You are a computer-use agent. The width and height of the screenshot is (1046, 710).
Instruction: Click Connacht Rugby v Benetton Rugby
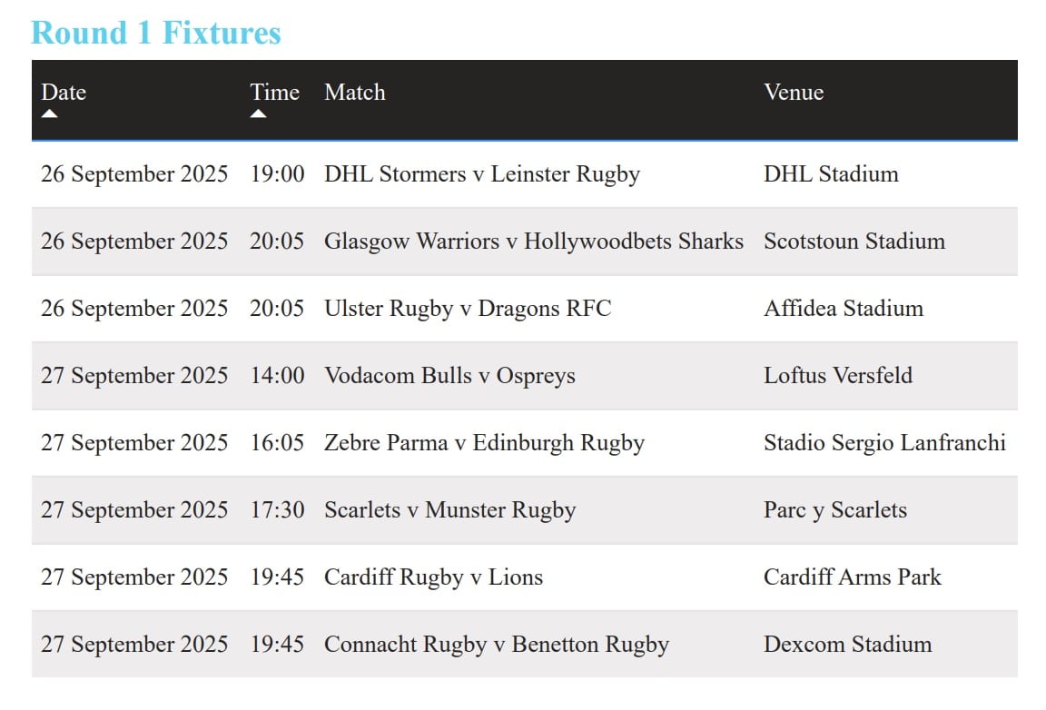[497, 645]
